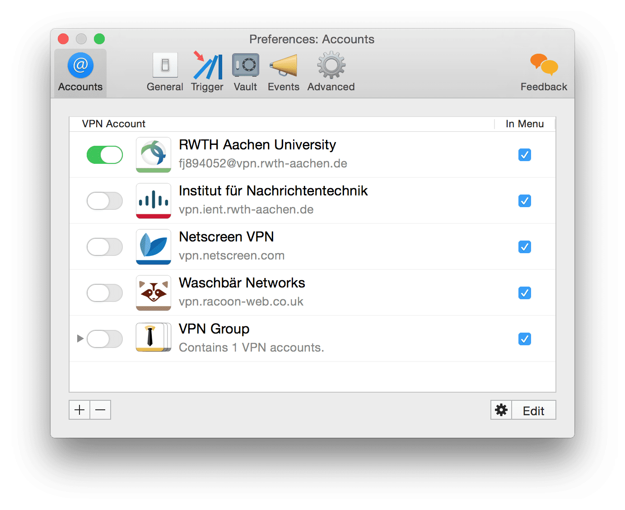Select the Institut für Nachrichtentechnik name text
Viewport: 625px width, 510px height.
[273, 191]
